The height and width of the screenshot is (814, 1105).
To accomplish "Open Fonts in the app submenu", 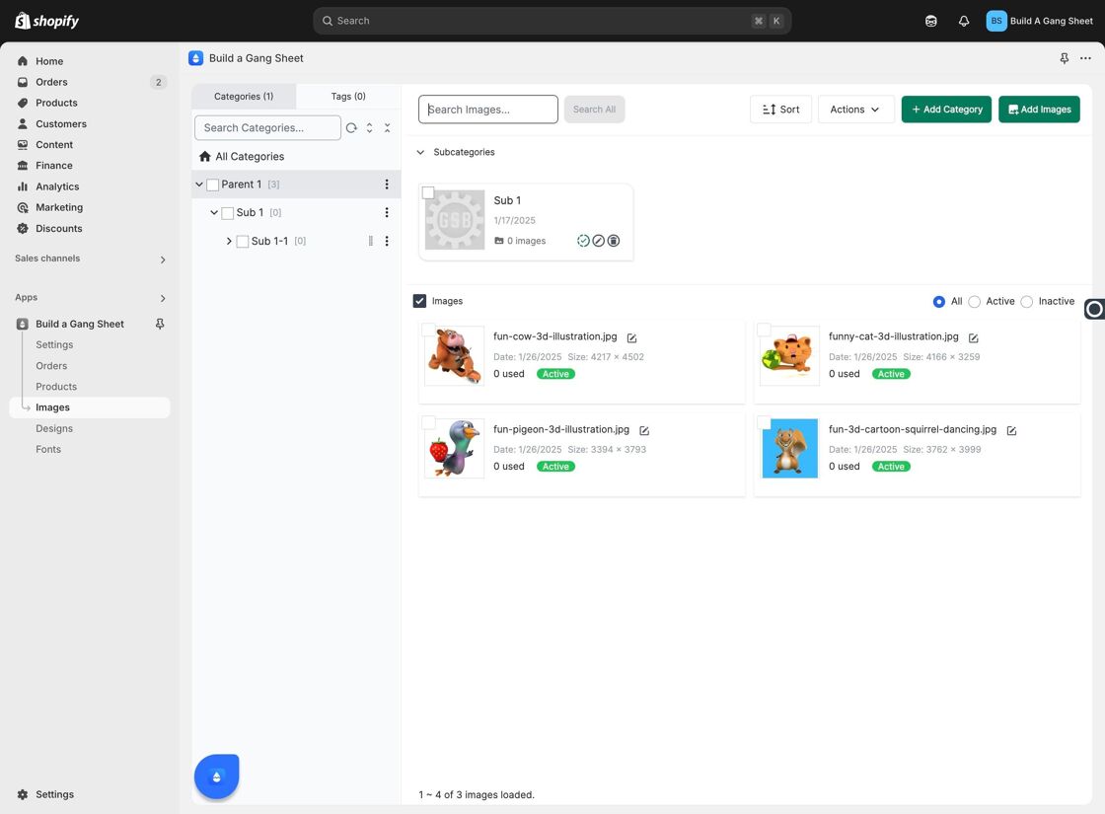I will (48, 450).
